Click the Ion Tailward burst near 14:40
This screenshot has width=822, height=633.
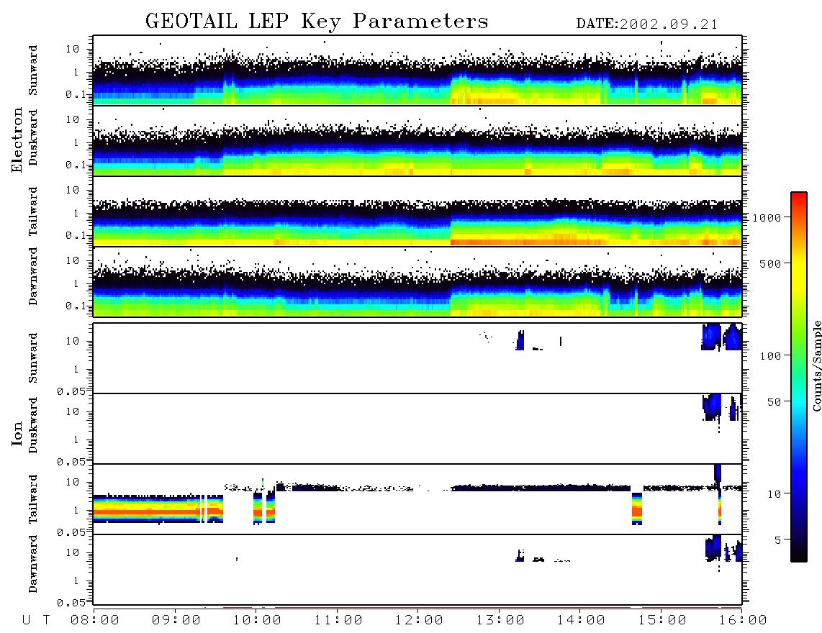tap(636, 509)
